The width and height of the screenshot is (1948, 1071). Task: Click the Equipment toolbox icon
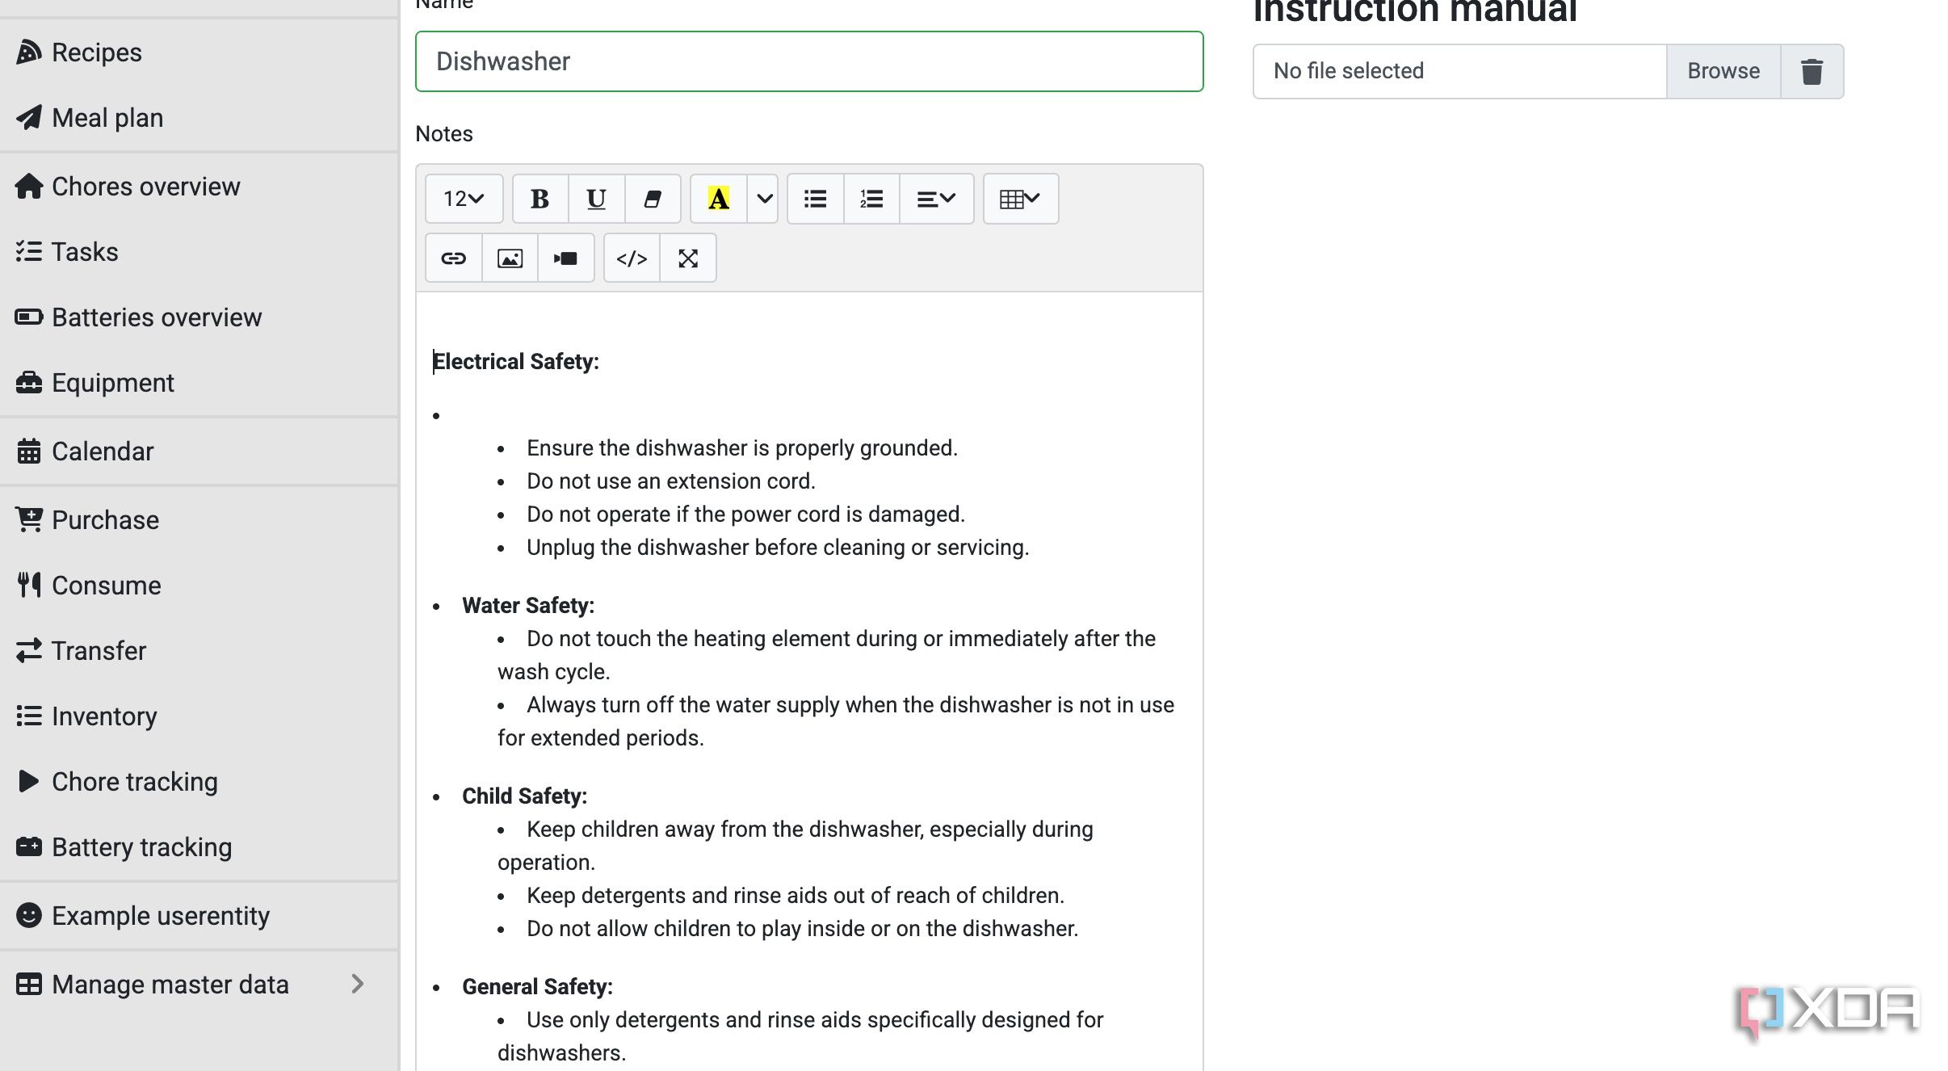click(x=28, y=382)
